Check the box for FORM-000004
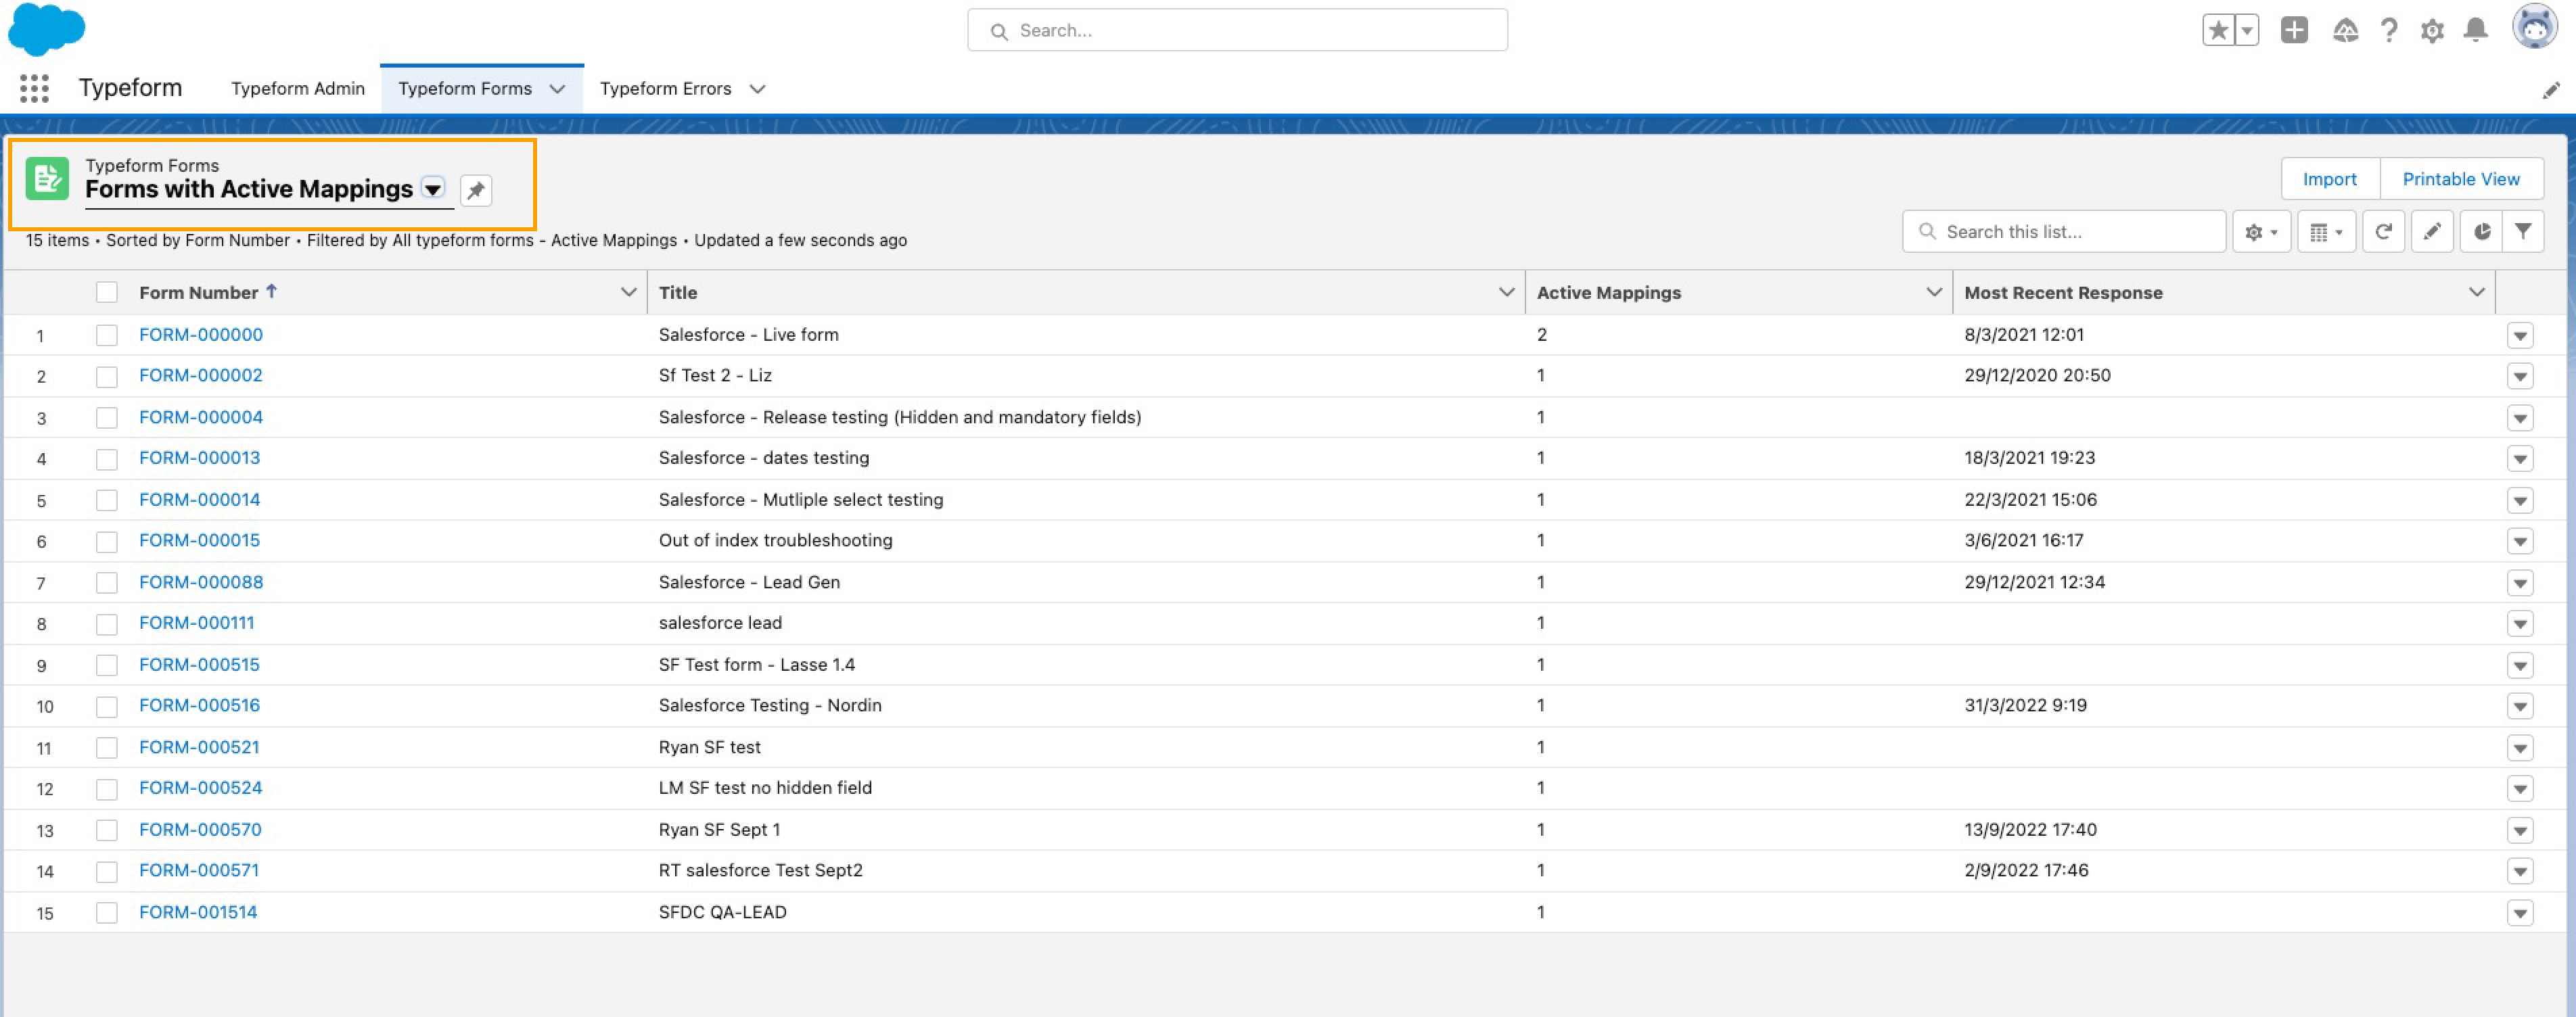2576x1017 pixels. (x=107, y=418)
